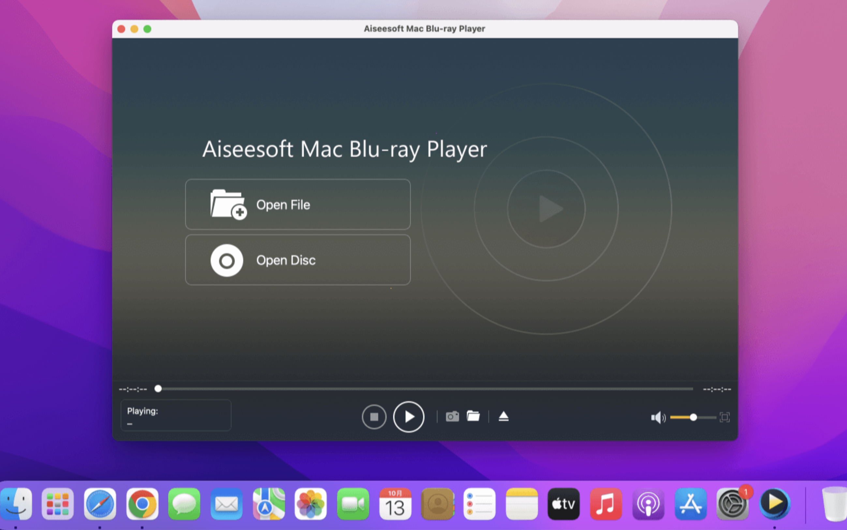This screenshot has width=847, height=530.
Task: Click the playback progress bar
Action: point(424,389)
